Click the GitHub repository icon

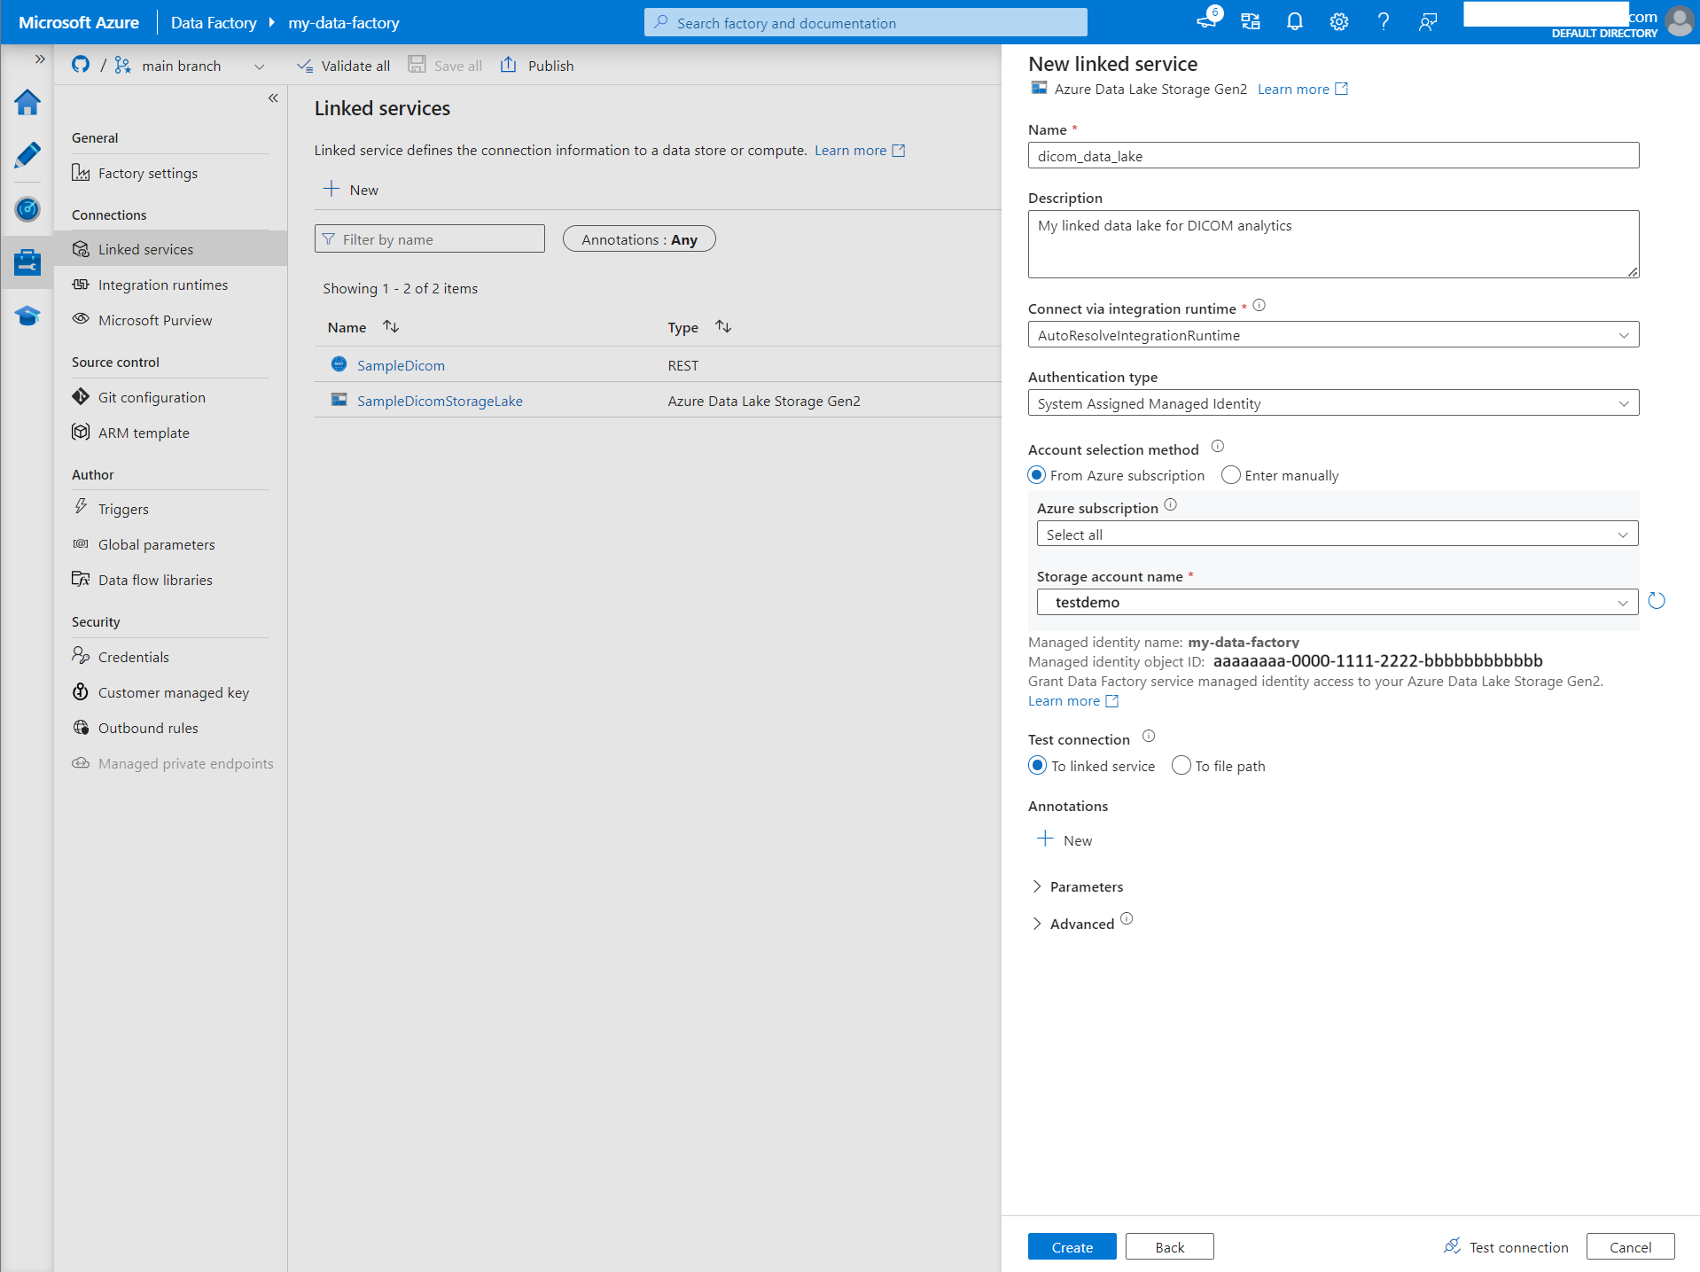click(x=81, y=65)
